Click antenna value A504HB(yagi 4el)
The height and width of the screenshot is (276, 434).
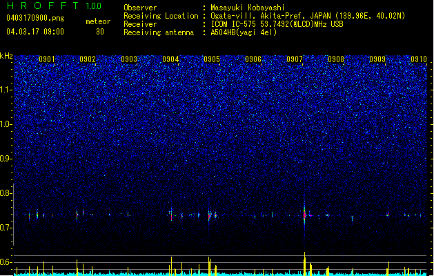pyautogui.click(x=244, y=32)
